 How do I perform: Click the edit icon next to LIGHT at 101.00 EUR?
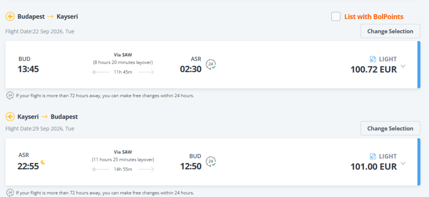[x=373, y=156]
